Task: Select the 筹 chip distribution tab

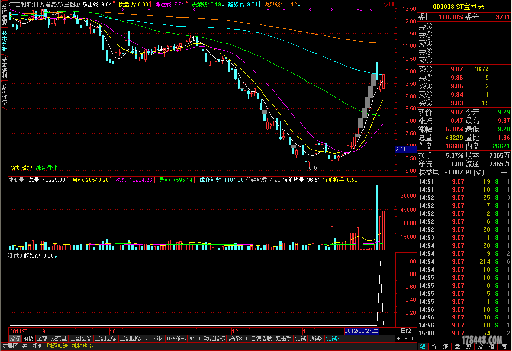Action: click(504, 346)
